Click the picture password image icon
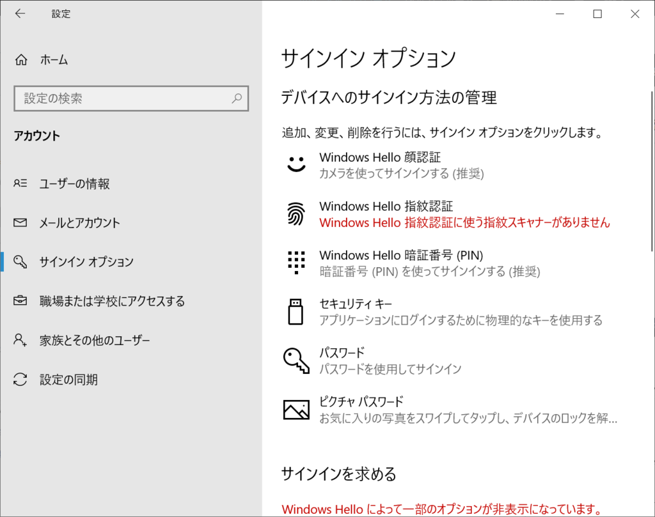Image resolution: width=655 pixels, height=517 pixels. (296, 410)
